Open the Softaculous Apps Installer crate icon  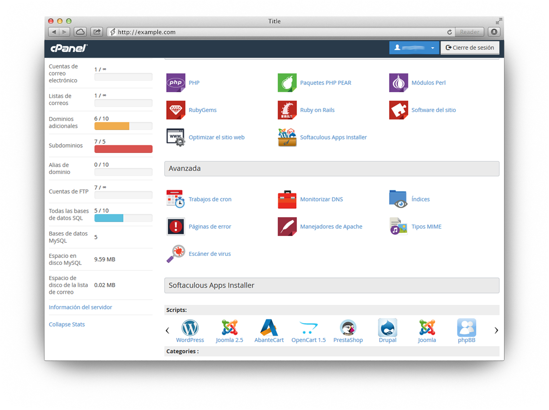(x=287, y=138)
